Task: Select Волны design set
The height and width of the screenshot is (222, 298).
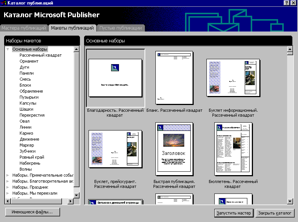Action: click(26, 169)
